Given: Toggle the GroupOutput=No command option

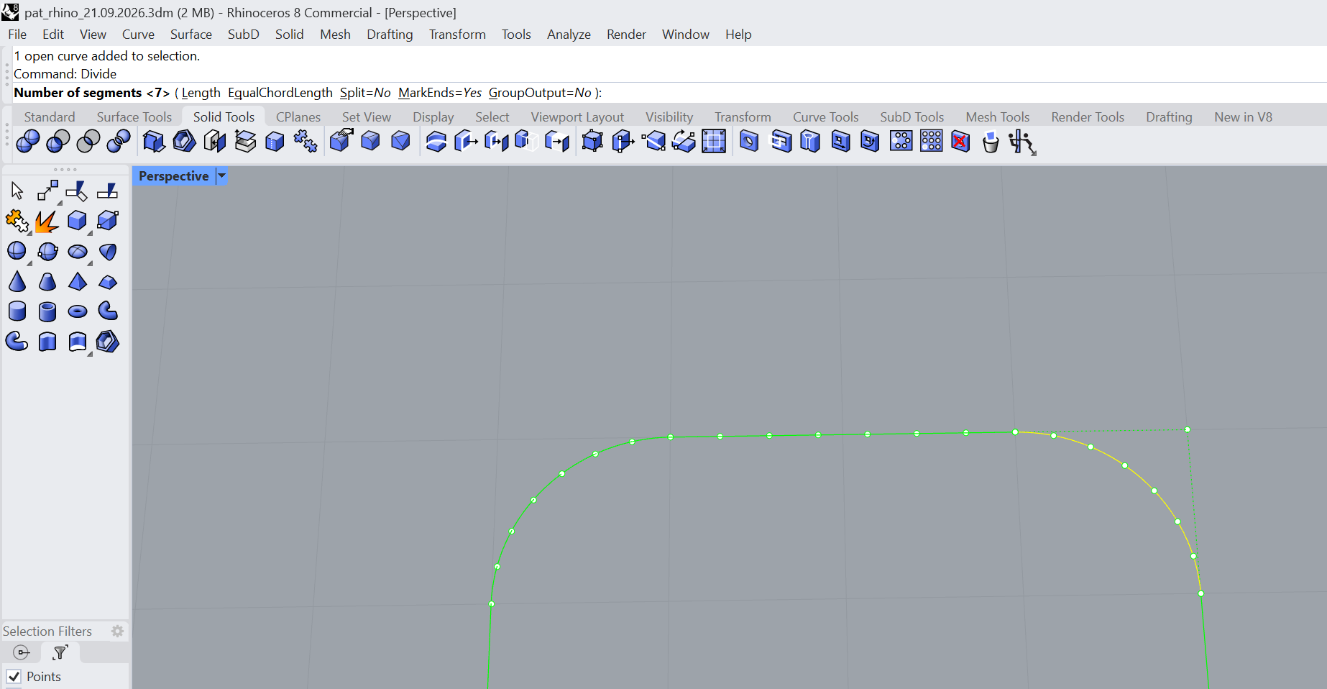Looking at the screenshot, I should click(x=540, y=93).
